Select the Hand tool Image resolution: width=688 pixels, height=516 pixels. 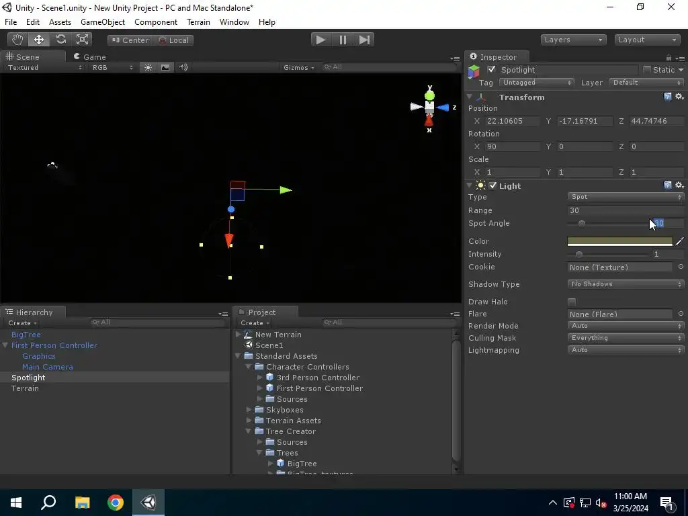pos(17,40)
